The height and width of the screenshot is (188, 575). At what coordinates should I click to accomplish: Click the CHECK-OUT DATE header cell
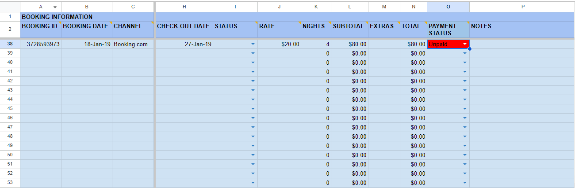184,29
